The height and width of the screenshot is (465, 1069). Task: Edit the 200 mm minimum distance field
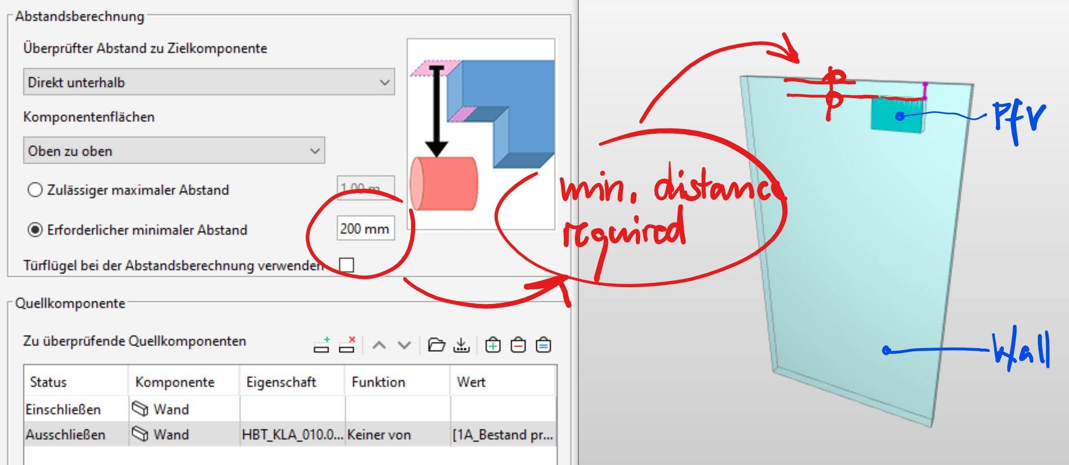(x=365, y=228)
